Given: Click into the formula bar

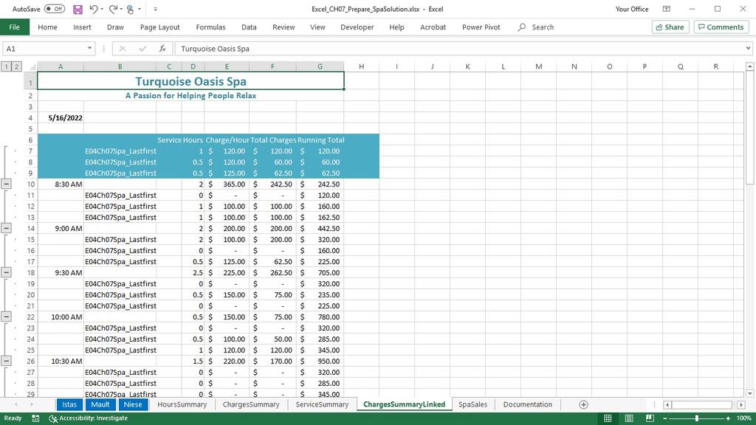Looking at the screenshot, I should pos(459,49).
